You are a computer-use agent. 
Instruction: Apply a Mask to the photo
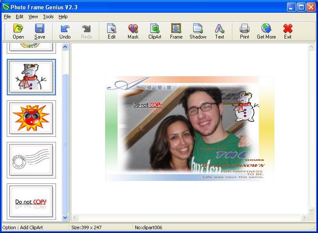tap(133, 31)
